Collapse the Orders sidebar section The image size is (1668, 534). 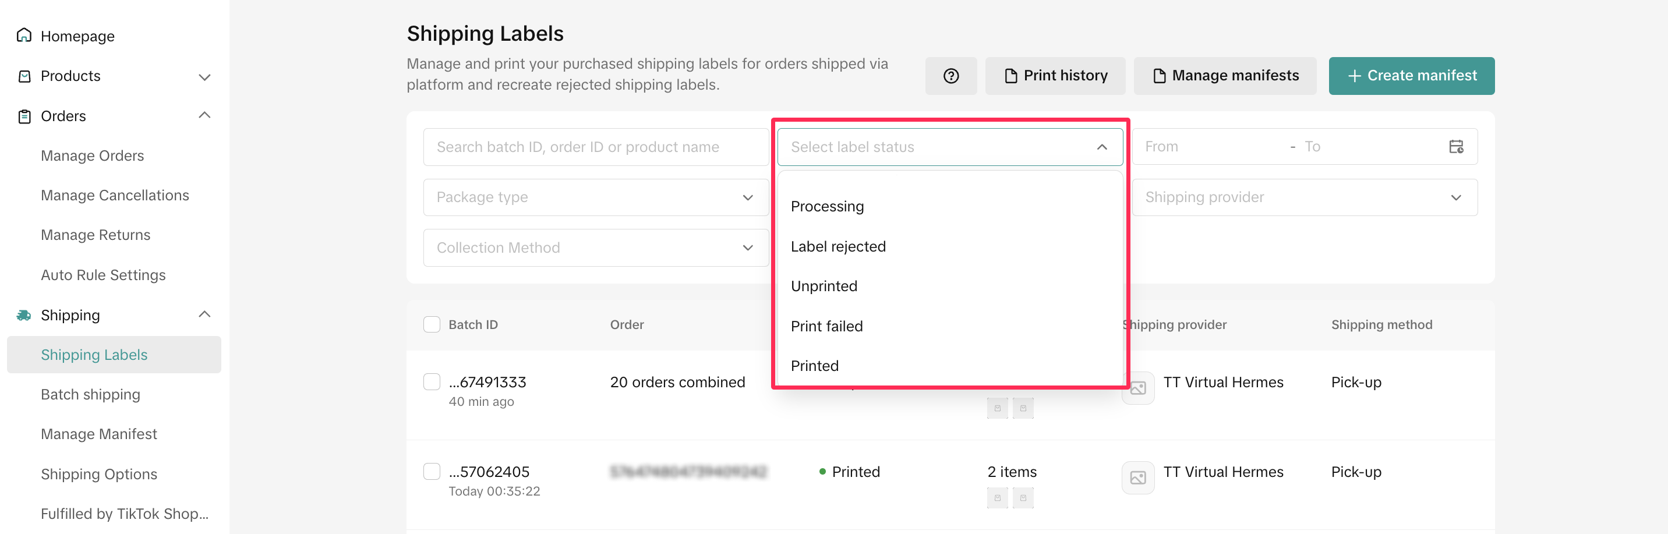[x=204, y=116]
